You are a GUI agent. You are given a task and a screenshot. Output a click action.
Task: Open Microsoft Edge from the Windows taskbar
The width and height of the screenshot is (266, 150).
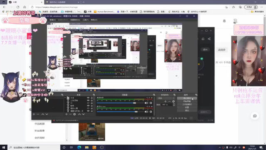(79, 147)
